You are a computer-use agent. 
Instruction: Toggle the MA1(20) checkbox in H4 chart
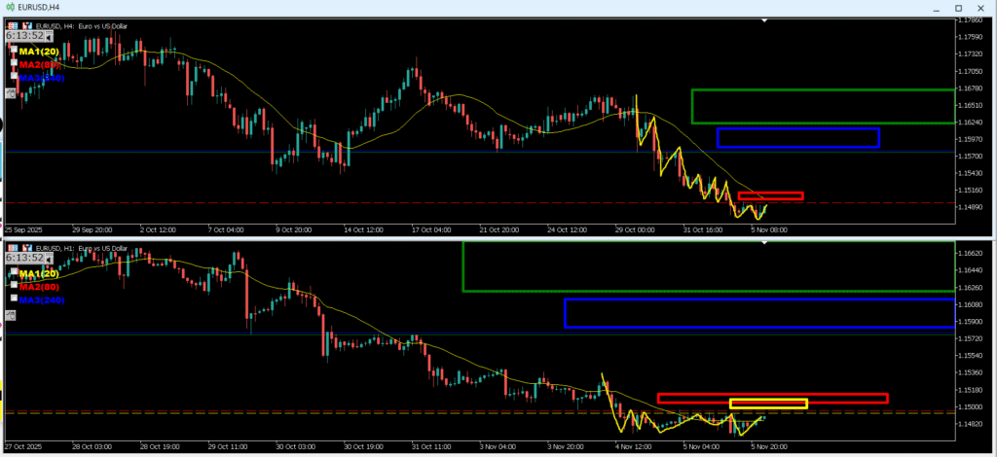[x=14, y=51]
